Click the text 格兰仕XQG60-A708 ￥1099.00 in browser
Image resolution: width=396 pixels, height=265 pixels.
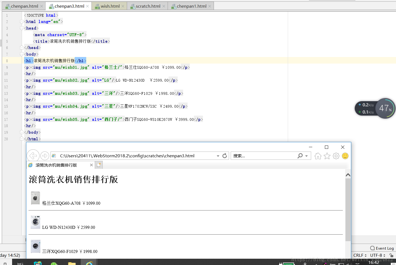71,203
